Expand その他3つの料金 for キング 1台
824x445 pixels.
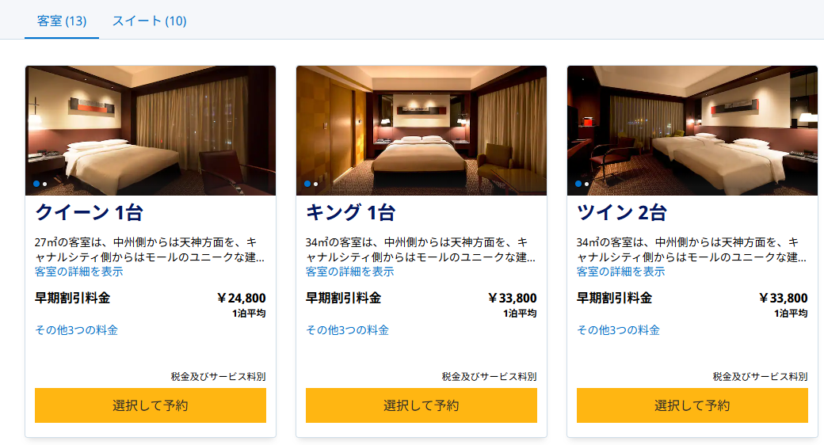point(348,330)
